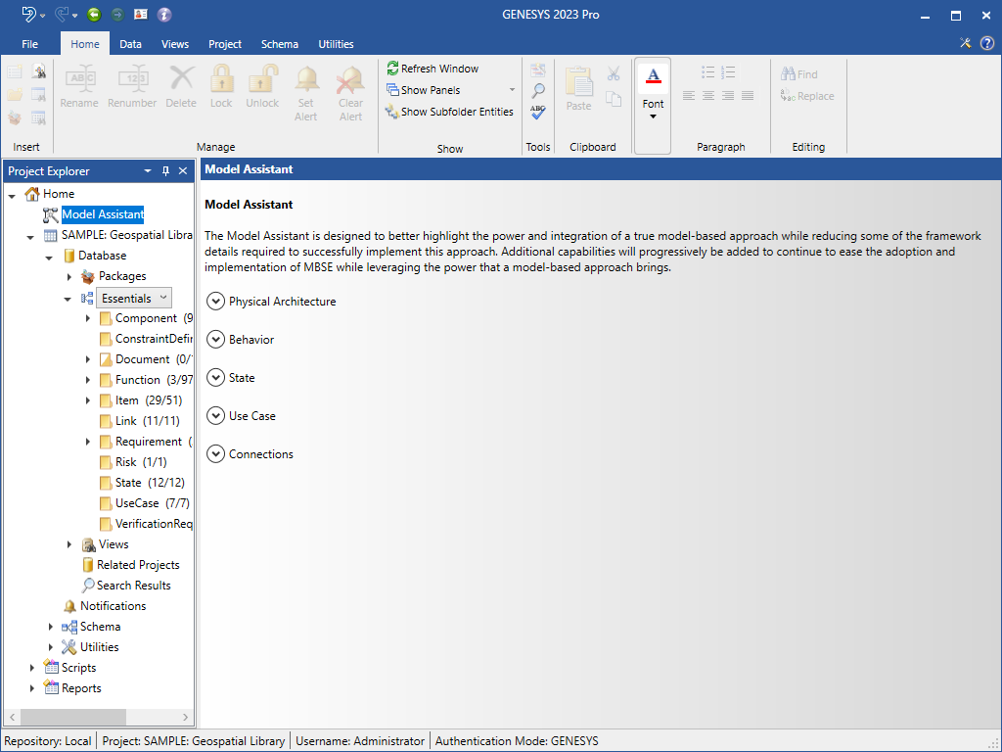1002x752 pixels.
Task: Click the center align paragraph icon
Action: pyautogui.click(x=708, y=96)
